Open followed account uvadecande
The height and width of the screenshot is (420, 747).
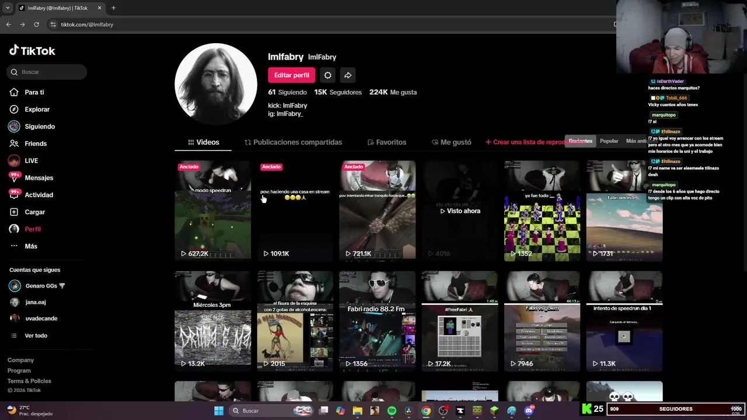click(x=33, y=318)
